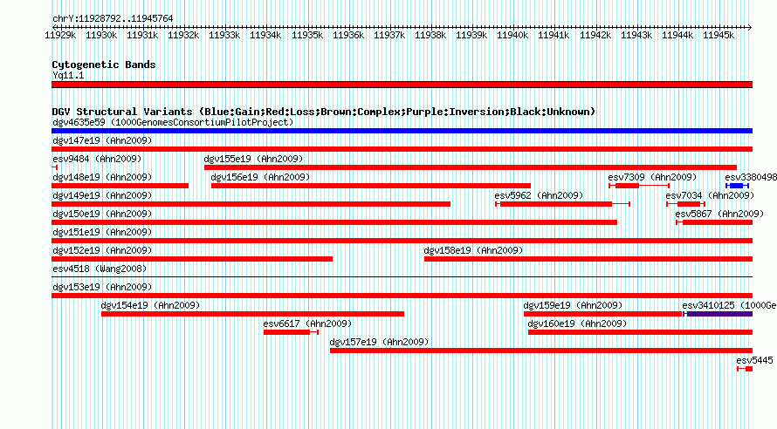Open the dgv158e19 (Ahn2009) label
This screenshot has width=777, height=429.
(473, 250)
